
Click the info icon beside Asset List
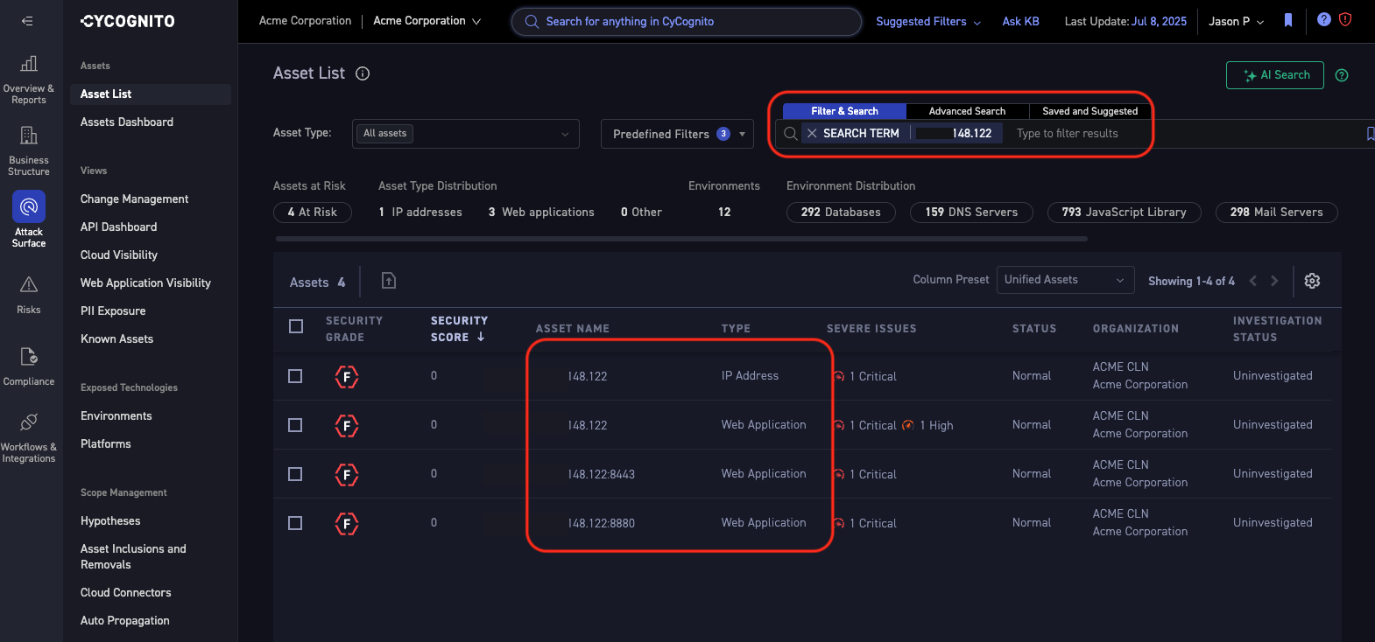coord(363,73)
